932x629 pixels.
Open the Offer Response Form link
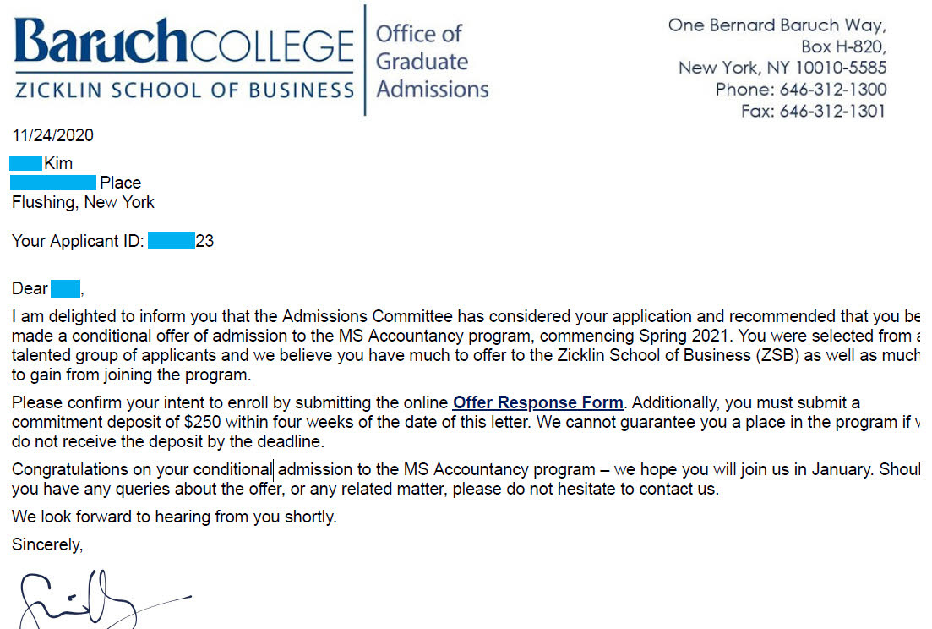[538, 403]
